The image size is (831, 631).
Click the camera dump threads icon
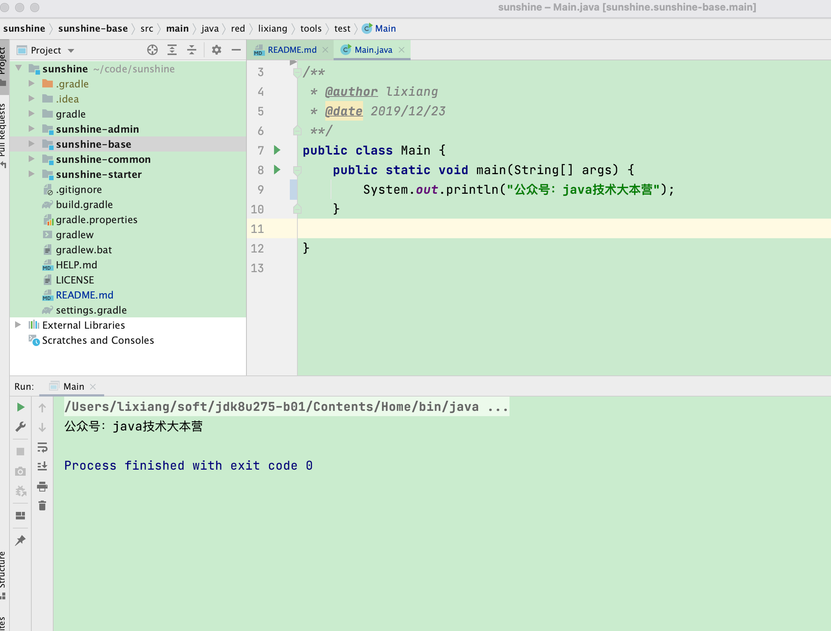tap(20, 471)
